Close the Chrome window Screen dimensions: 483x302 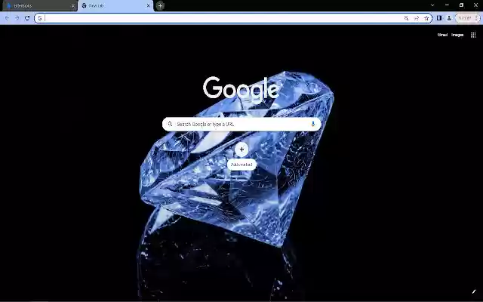[x=475, y=5]
